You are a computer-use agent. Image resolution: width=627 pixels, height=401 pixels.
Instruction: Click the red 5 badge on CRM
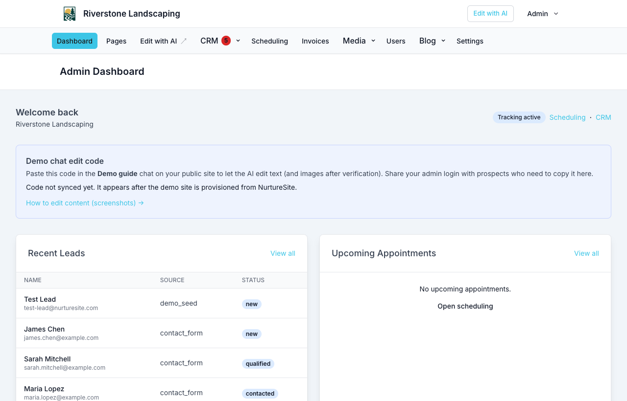click(226, 41)
